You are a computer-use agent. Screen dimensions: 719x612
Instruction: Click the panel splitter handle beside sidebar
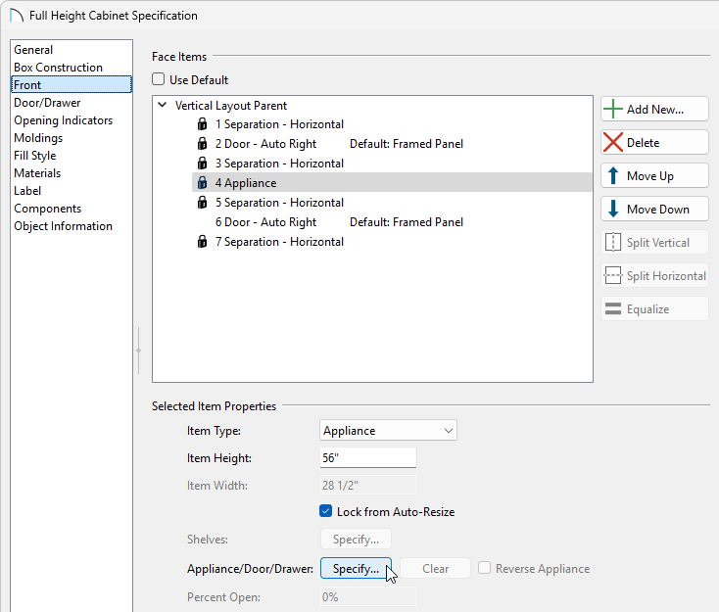(139, 350)
